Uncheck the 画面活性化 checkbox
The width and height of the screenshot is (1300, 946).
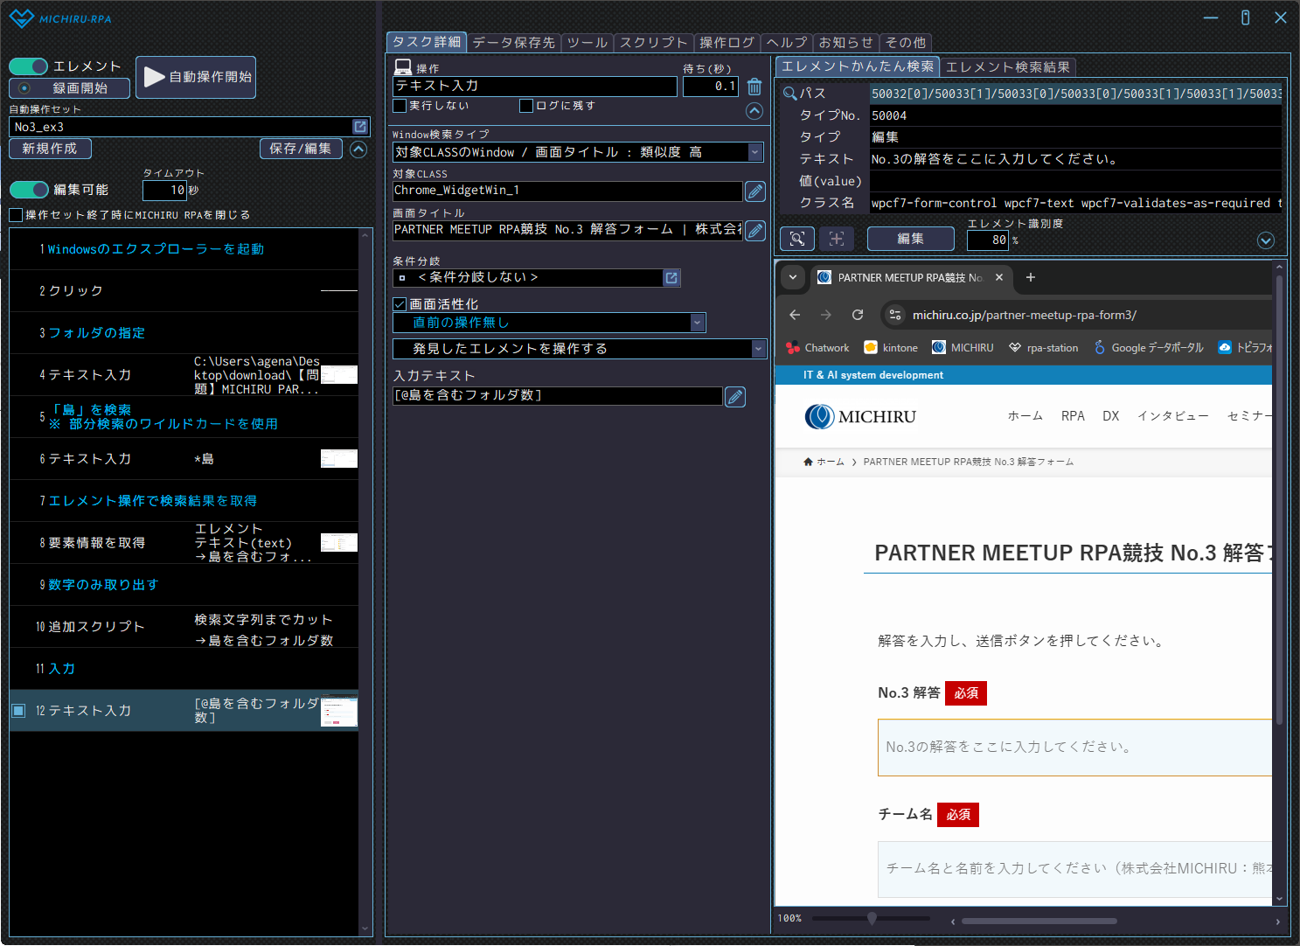click(400, 304)
